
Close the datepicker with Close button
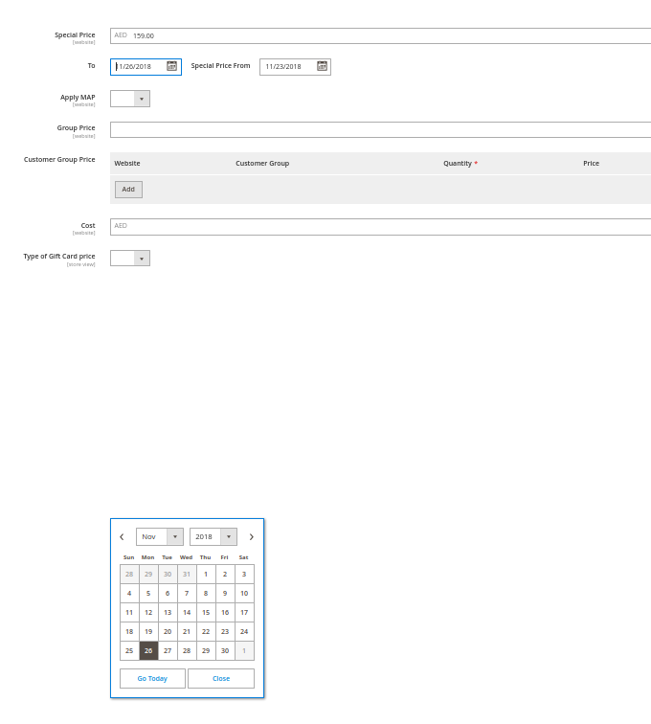point(221,678)
